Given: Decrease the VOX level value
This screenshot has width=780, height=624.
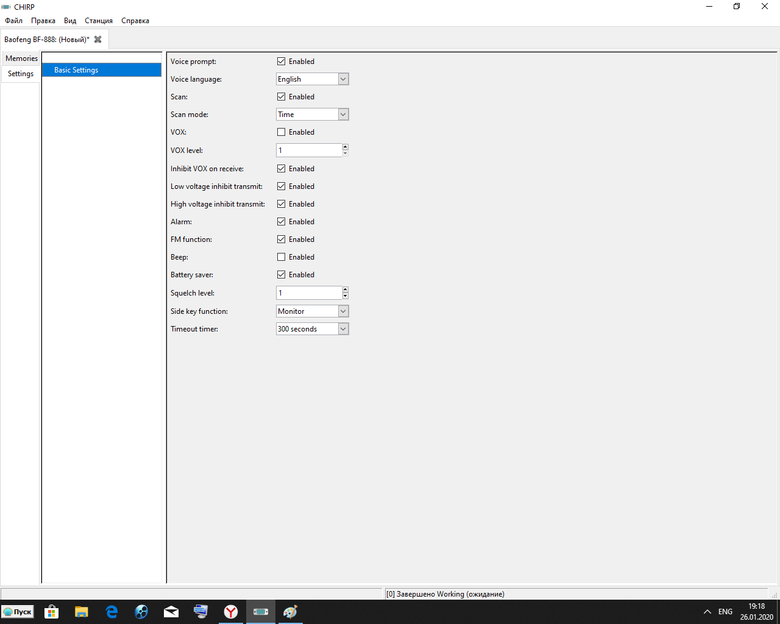Looking at the screenshot, I should tap(346, 153).
